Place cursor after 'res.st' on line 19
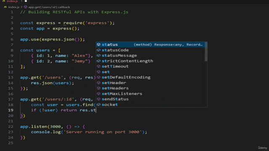The height and width of the screenshot is (151, 269). click(x=96, y=110)
